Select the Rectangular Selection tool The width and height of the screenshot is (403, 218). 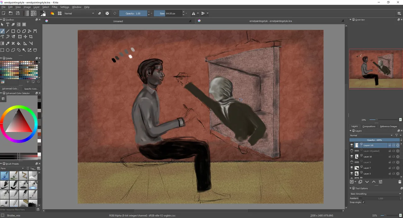click(x=2, y=50)
